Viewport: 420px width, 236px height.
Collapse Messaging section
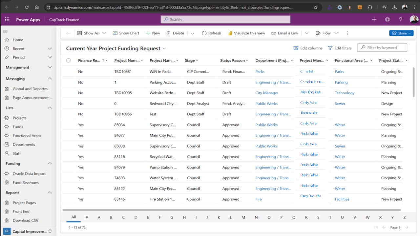[50, 79]
